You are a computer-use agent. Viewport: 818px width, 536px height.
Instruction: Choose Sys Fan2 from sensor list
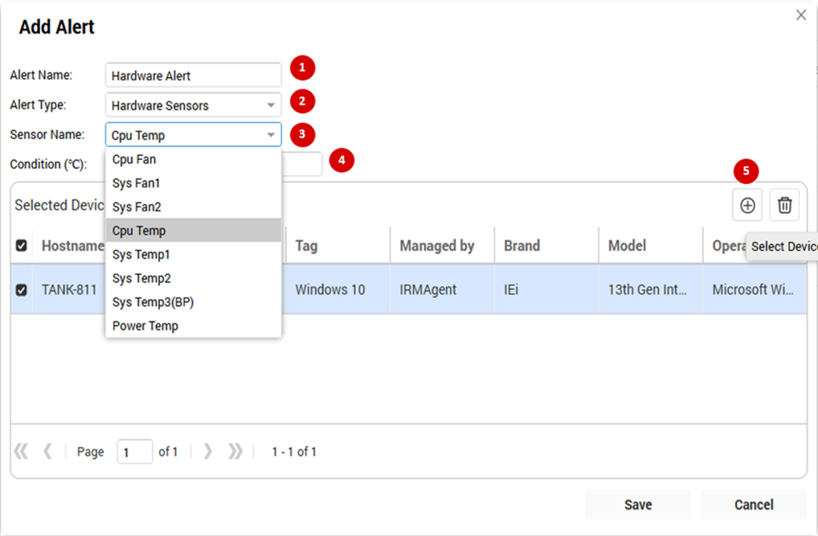tap(193, 207)
